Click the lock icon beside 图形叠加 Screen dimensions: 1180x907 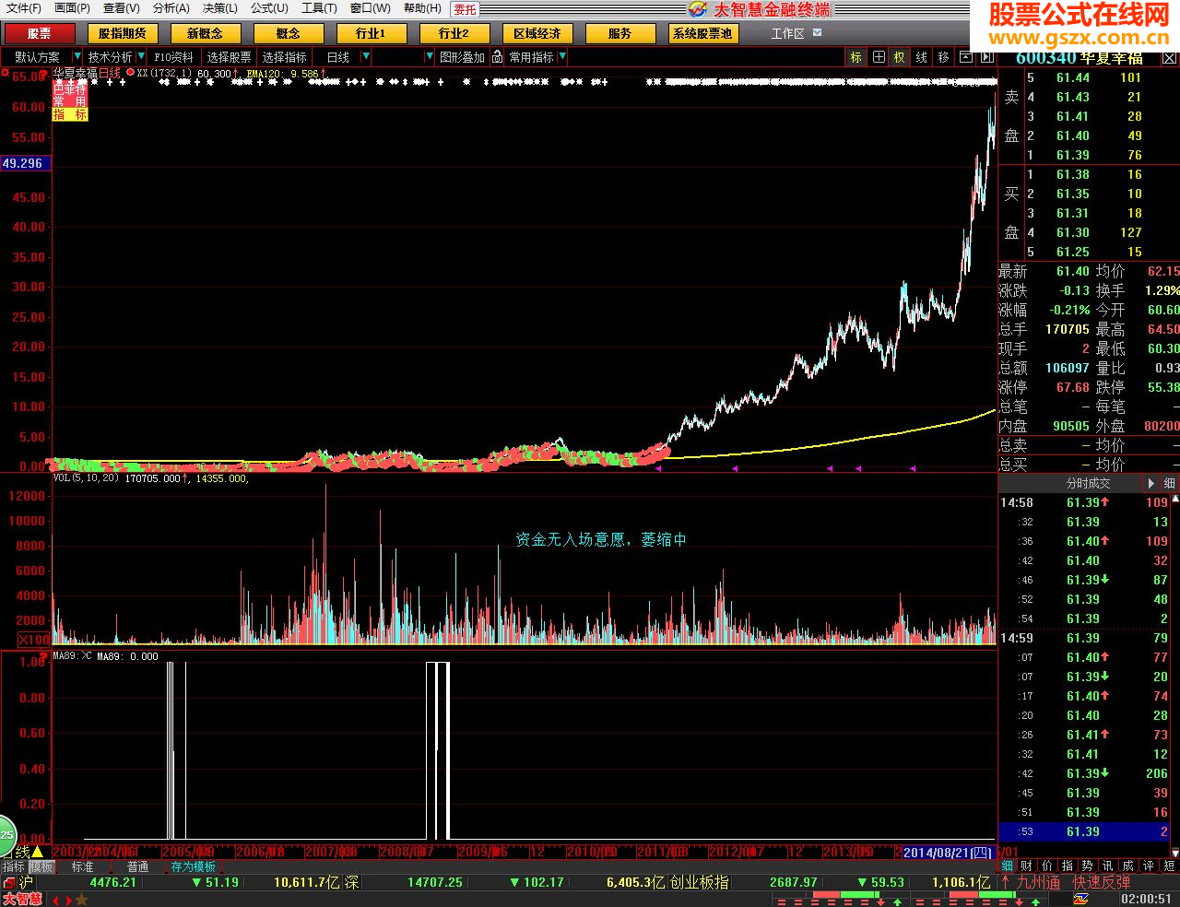point(497,57)
